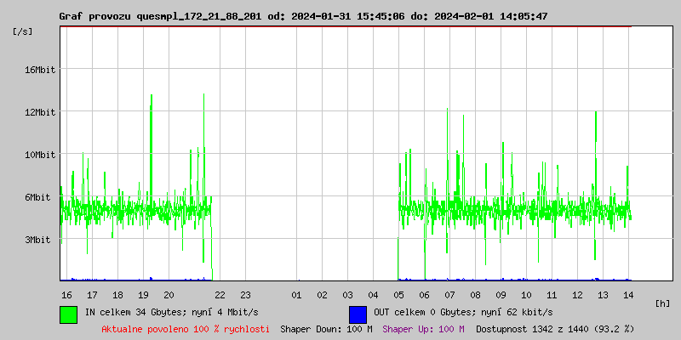Image resolution: width=681 pixels, height=340 pixels.
Task: Click the blue OUT legend color box
Action: pyautogui.click(x=358, y=314)
